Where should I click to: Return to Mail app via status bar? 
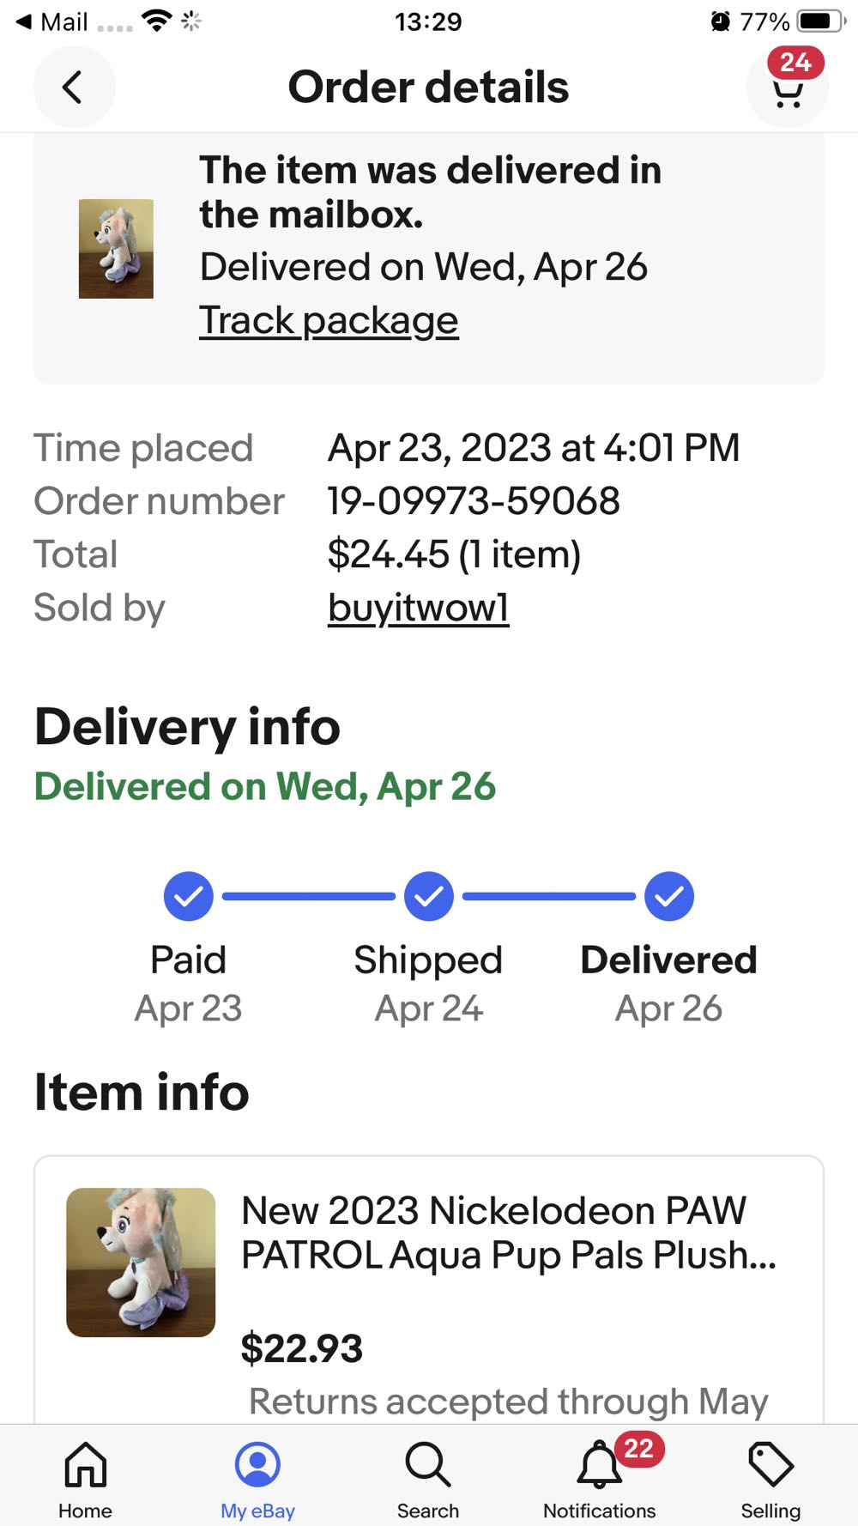[53, 21]
